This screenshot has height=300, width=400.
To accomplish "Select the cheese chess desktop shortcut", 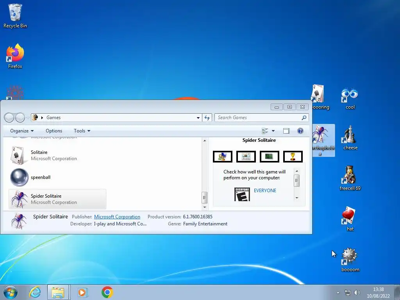I will pyautogui.click(x=350, y=138).
